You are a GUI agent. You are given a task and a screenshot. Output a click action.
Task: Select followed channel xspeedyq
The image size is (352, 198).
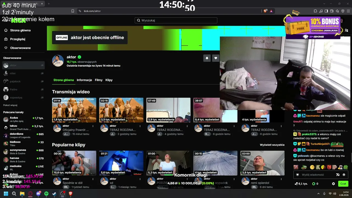click(23, 97)
